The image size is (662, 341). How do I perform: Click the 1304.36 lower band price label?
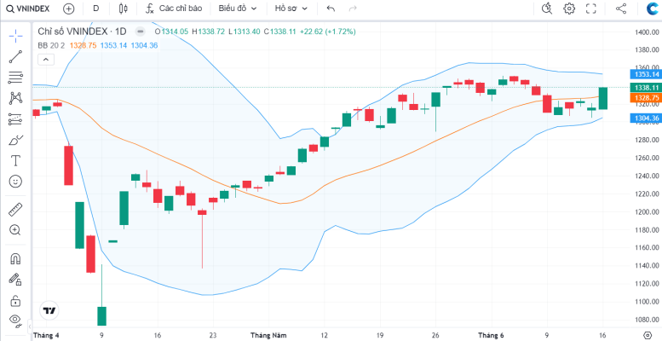[x=645, y=118]
